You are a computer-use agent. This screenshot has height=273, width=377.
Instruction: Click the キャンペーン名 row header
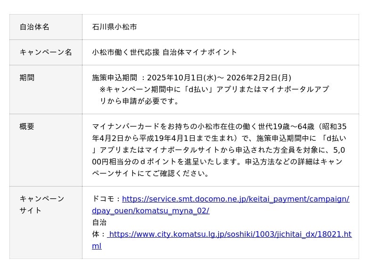point(46,52)
